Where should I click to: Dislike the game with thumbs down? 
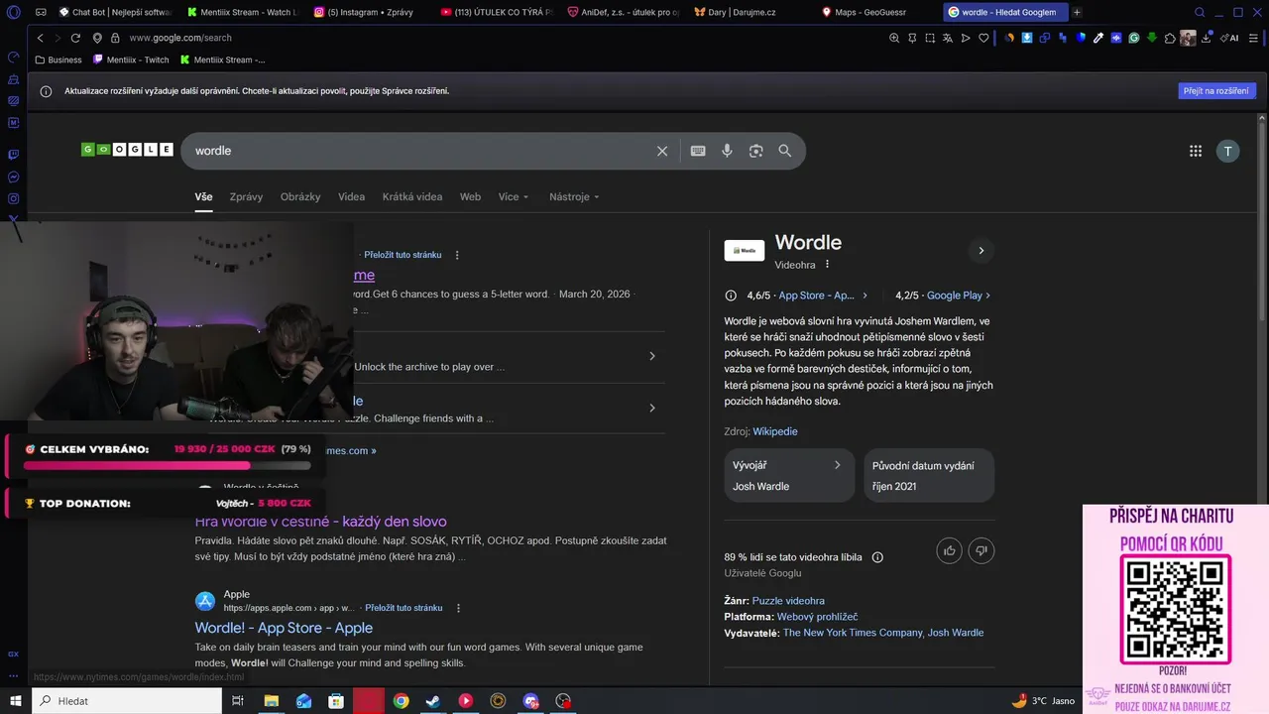pyautogui.click(x=981, y=550)
